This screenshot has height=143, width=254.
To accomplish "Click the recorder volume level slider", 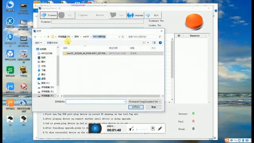I will tap(142, 129).
